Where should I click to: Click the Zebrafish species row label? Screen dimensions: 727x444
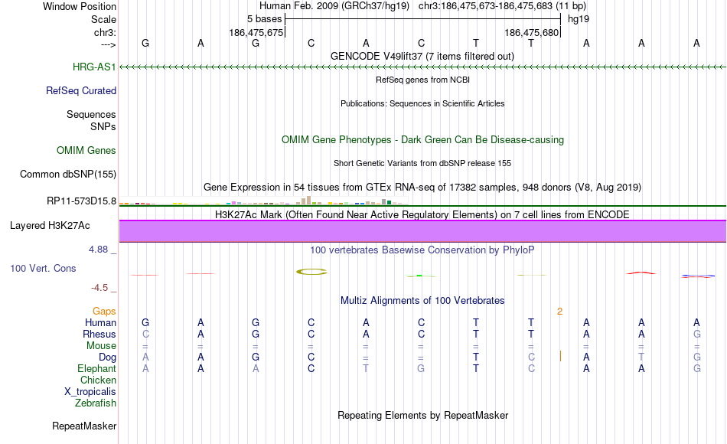click(96, 403)
